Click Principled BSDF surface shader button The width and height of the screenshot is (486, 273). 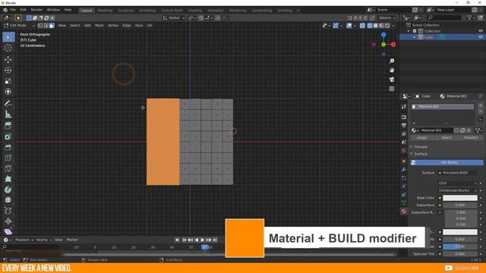tap(457, 173)
